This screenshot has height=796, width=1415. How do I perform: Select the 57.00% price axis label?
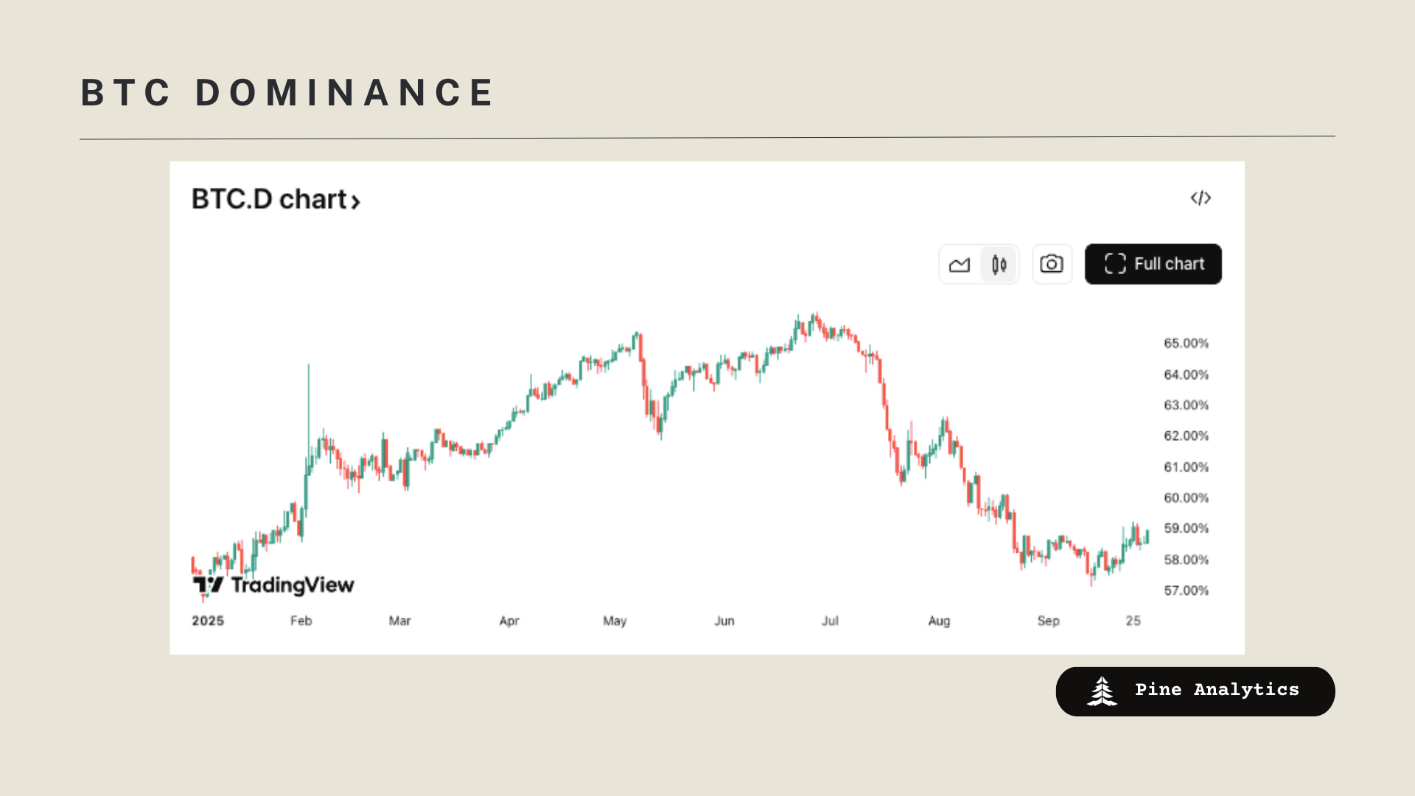click(x=1186, y=590)
